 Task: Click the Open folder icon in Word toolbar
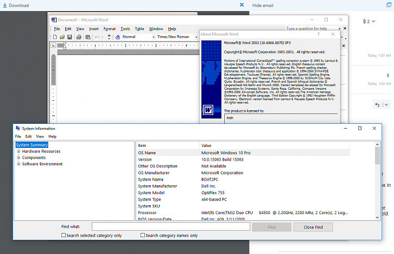62,37
